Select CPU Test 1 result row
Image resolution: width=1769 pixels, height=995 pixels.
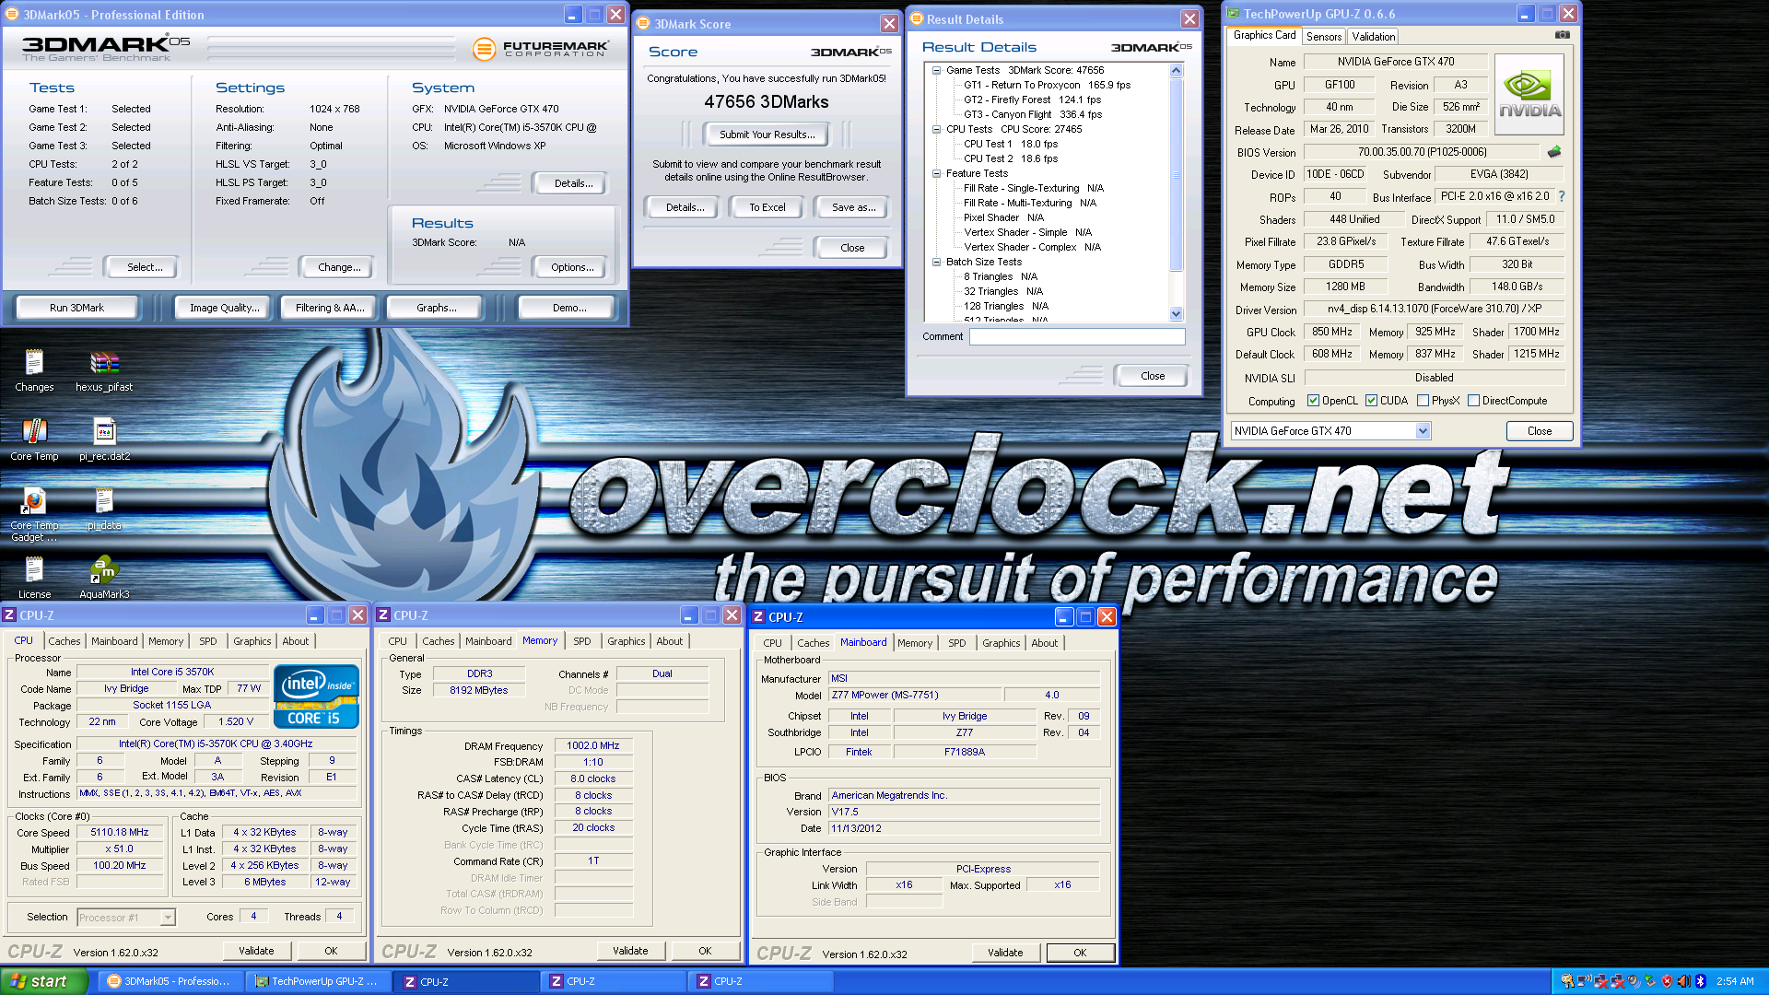tap(1010, 144)
